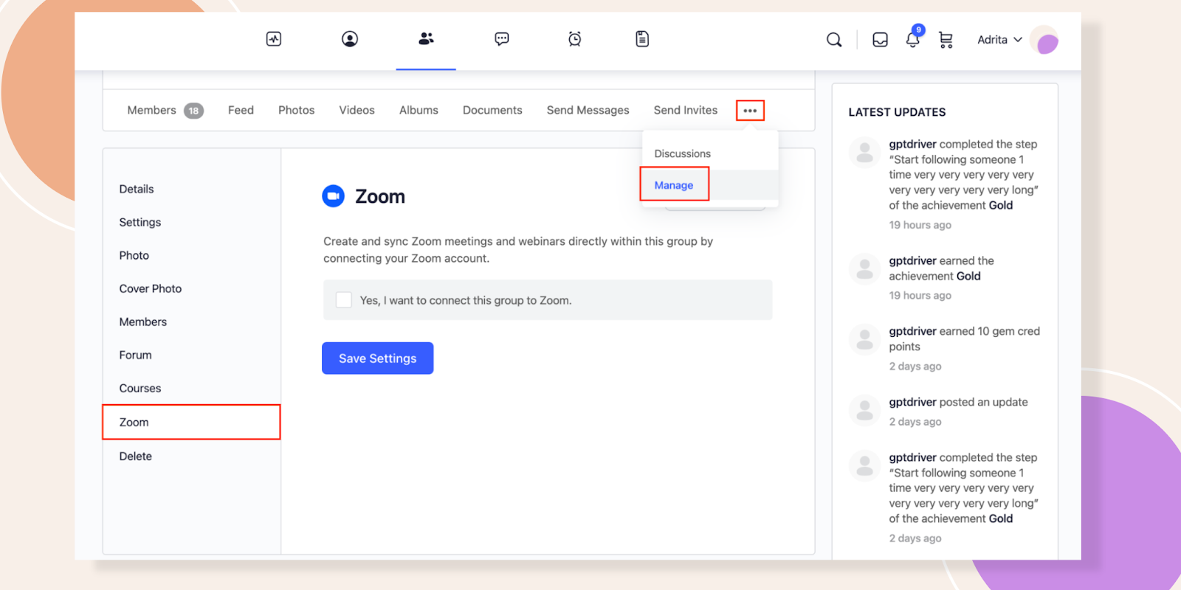The width and height of the screenshot is (1181, 590).
Task: Open the activity pulse icon in top navigation
Action: (274, 39)
